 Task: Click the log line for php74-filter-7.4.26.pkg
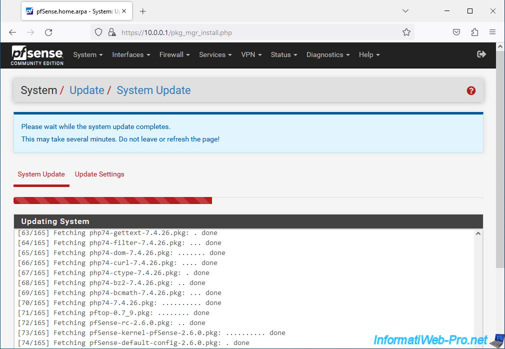tap(119, 243)
